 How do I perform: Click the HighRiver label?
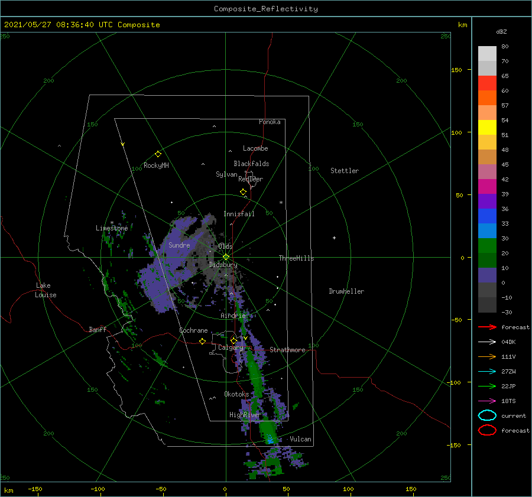point(245,415)
